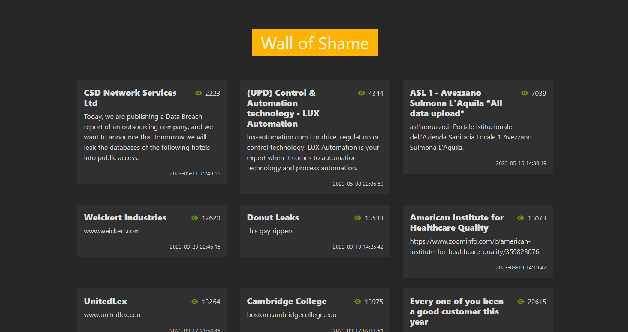The width and height of the screenshot is (628, 332).
Task: Click the zoominfo.com URL text
Action: pos(474,246)
